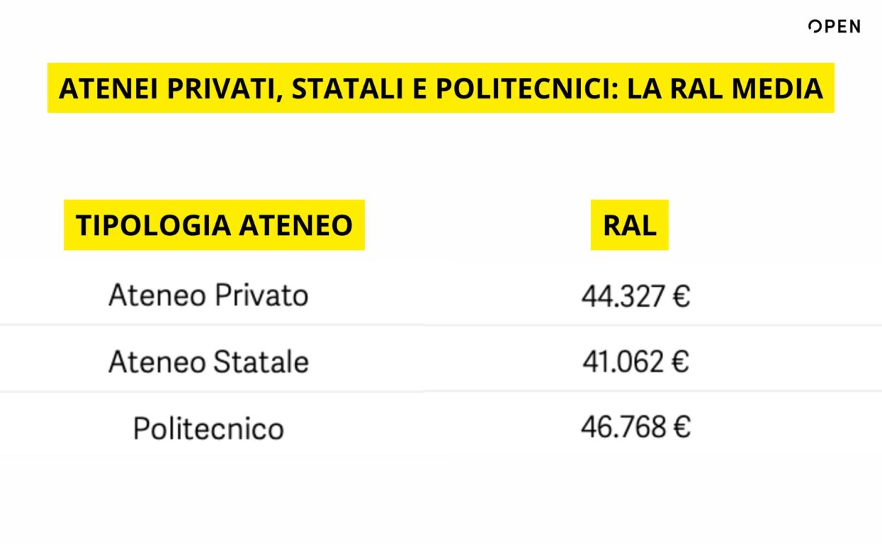Viewport: 882px width, 544px height.
Task: Click the OPEN logo in the corner
Action: click(835, 27)
